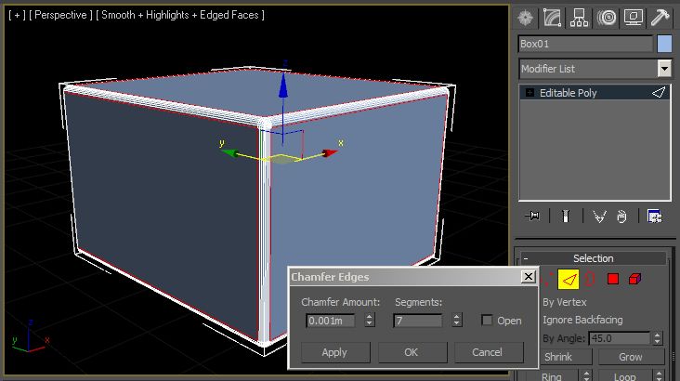Image resolution: width=680 pixels, height=381 pixels.
Task: Click the Segments value field
Action: tap(418, 321)
